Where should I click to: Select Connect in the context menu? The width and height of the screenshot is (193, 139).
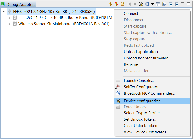point(131,14)
